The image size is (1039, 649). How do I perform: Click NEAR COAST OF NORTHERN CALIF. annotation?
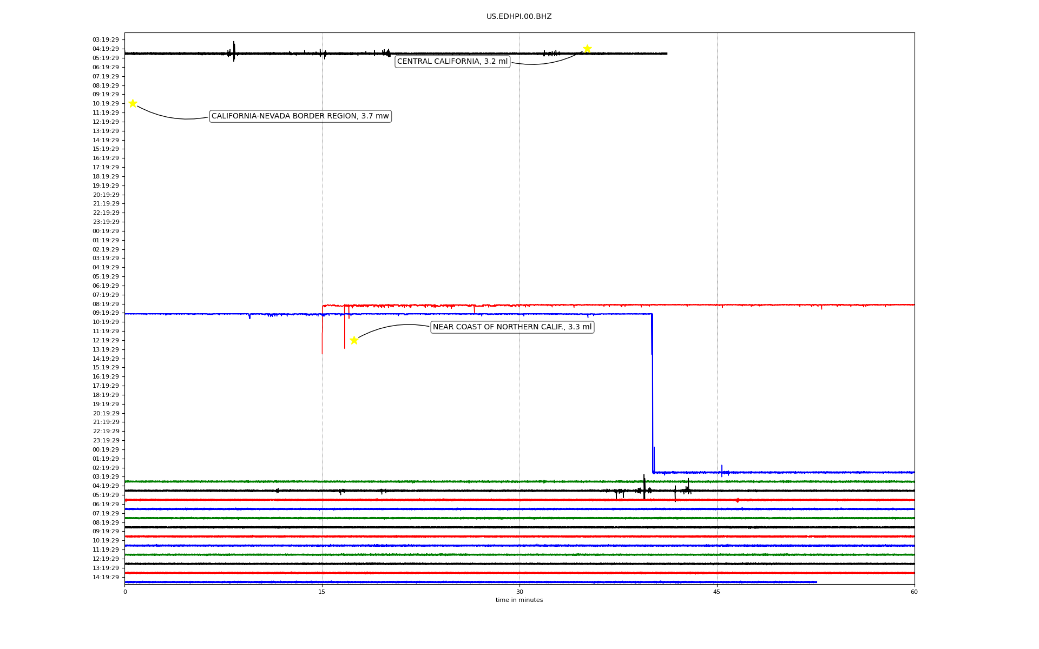512,327
